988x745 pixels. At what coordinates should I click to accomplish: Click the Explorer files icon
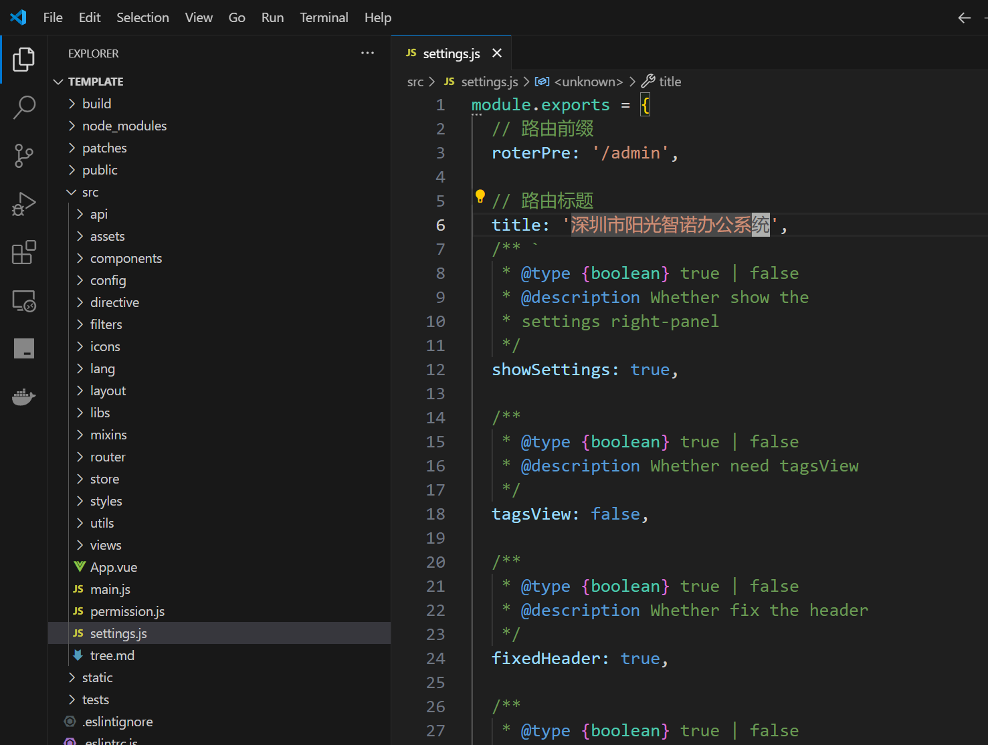[24, 60]
